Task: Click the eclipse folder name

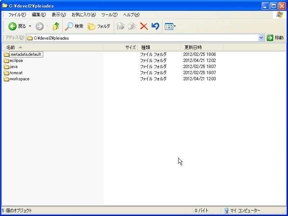Action: tap(16, 60)
